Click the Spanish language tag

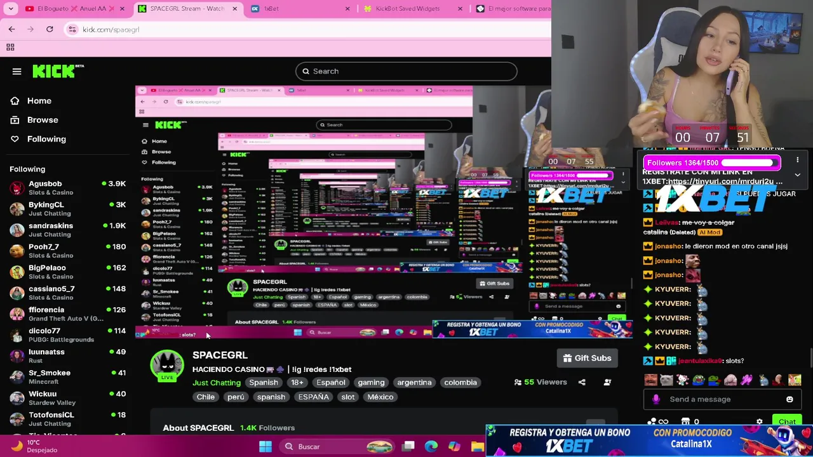pyautogui.click(x=264, y=383)
